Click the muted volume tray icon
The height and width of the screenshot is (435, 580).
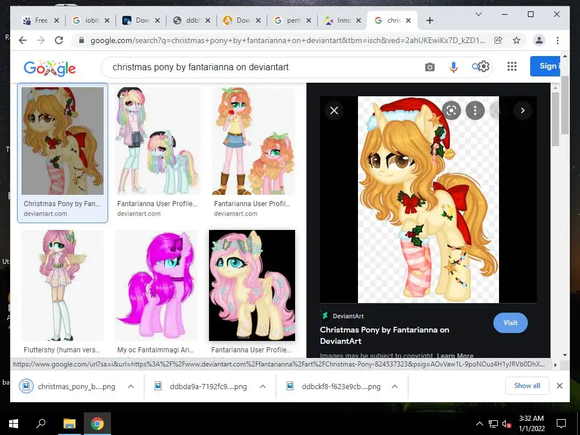tap(506, 424)
